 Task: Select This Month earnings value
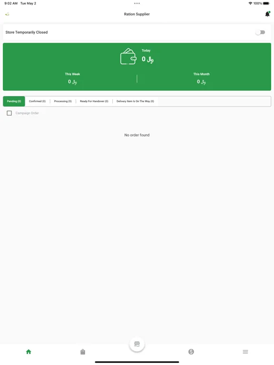[201, 82]
